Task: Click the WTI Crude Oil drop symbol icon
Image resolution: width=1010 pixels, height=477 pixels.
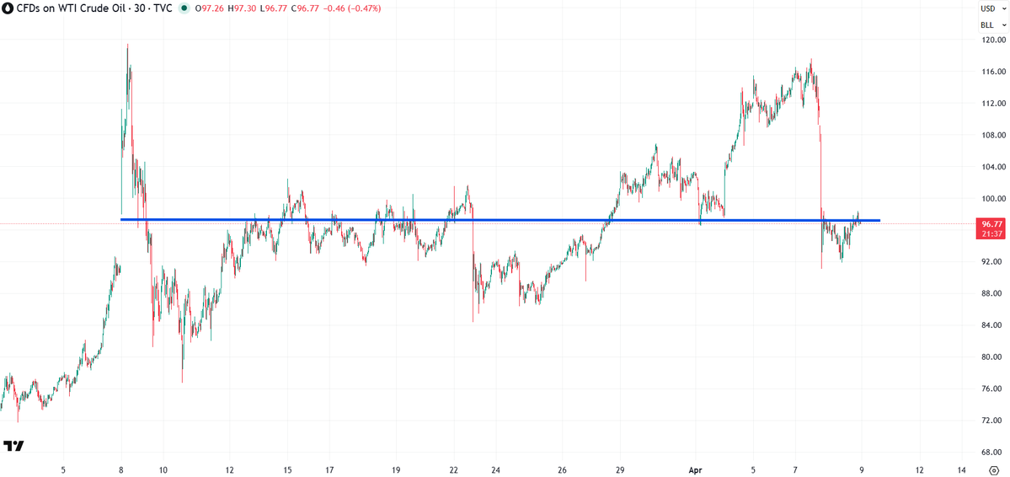Action: [7, 8]
